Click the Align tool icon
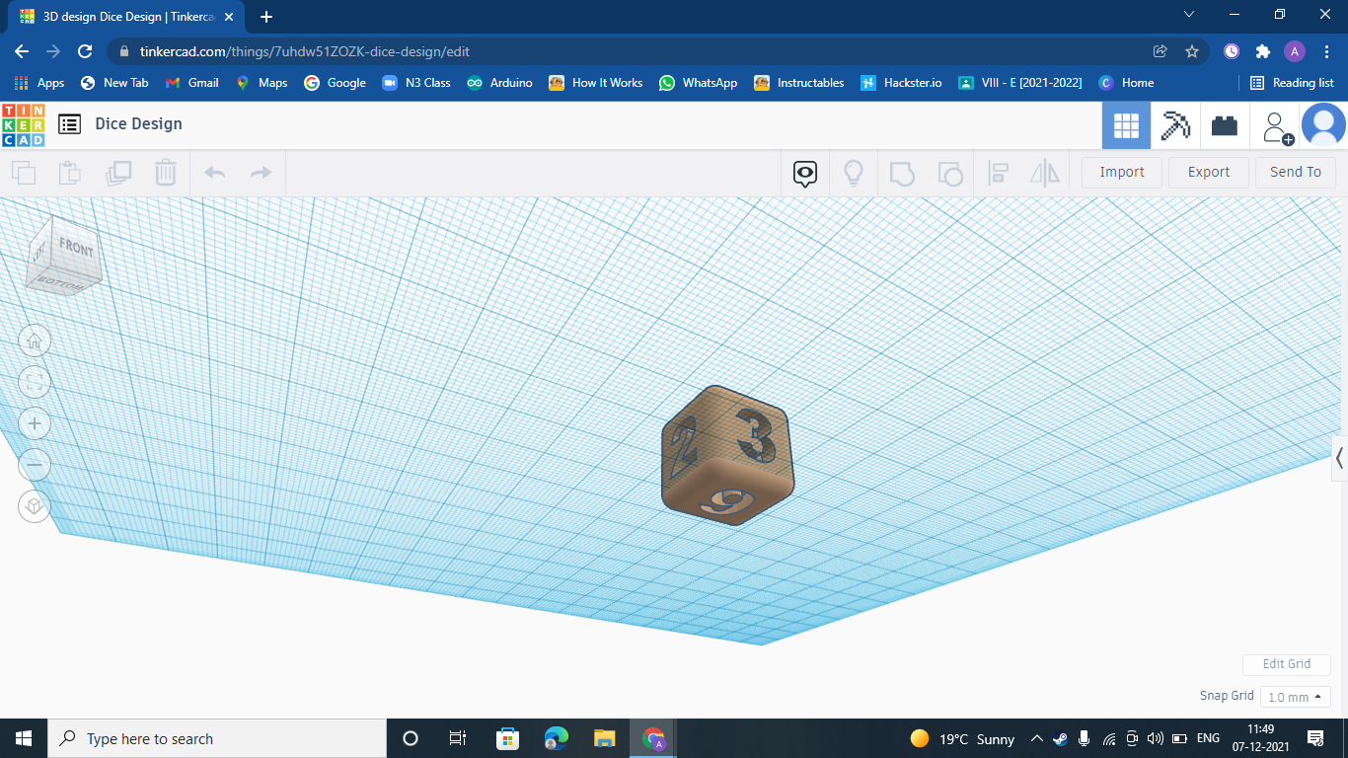 998,174
